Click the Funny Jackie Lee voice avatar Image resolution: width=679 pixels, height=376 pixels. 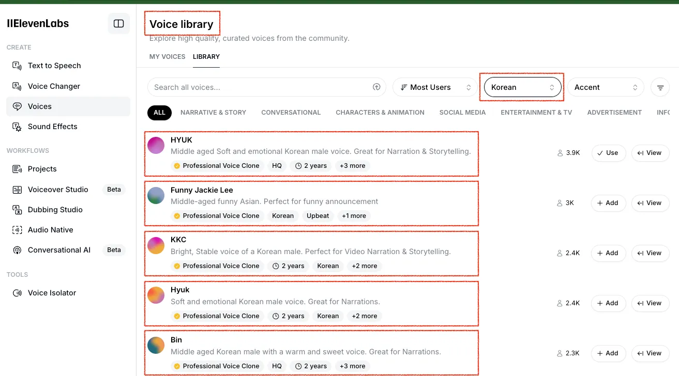click(x=156, y=195)
